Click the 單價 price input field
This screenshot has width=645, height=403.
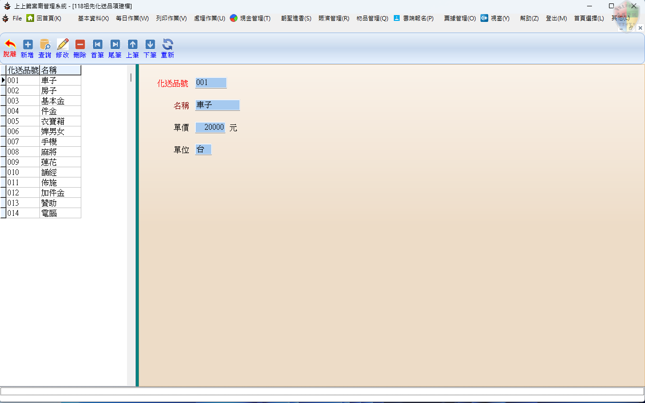click(210, 127)
